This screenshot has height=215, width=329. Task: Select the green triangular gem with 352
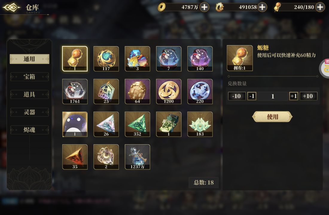(137, 124)
